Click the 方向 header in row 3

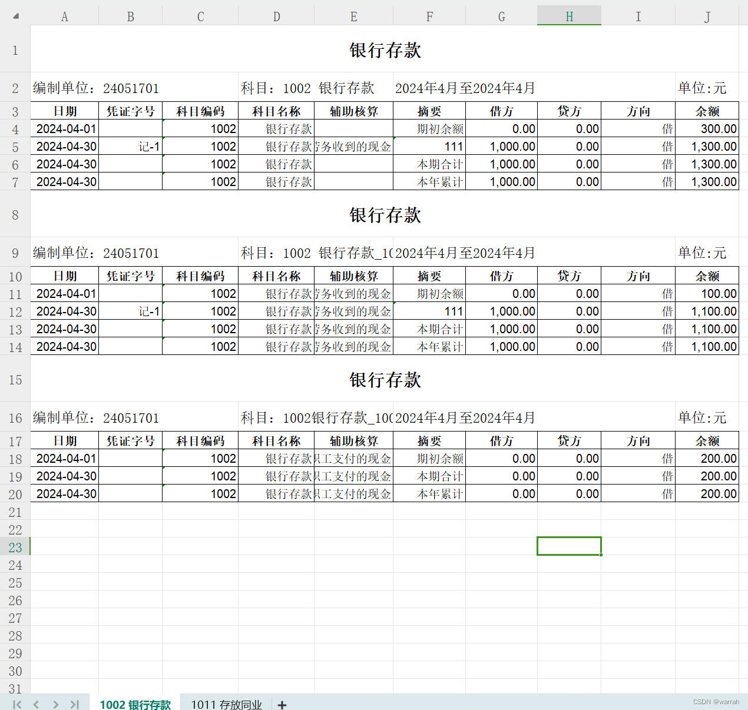638,111
